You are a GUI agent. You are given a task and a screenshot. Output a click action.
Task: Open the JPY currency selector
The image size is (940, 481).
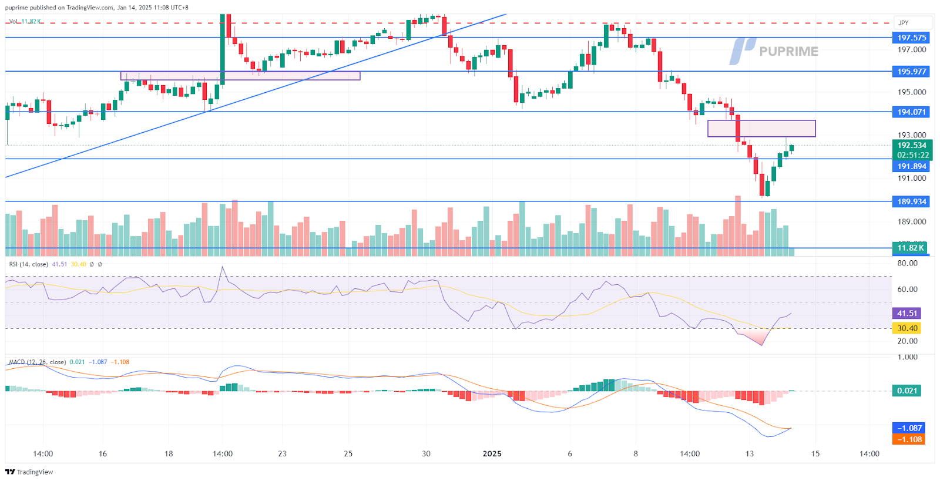912,23
